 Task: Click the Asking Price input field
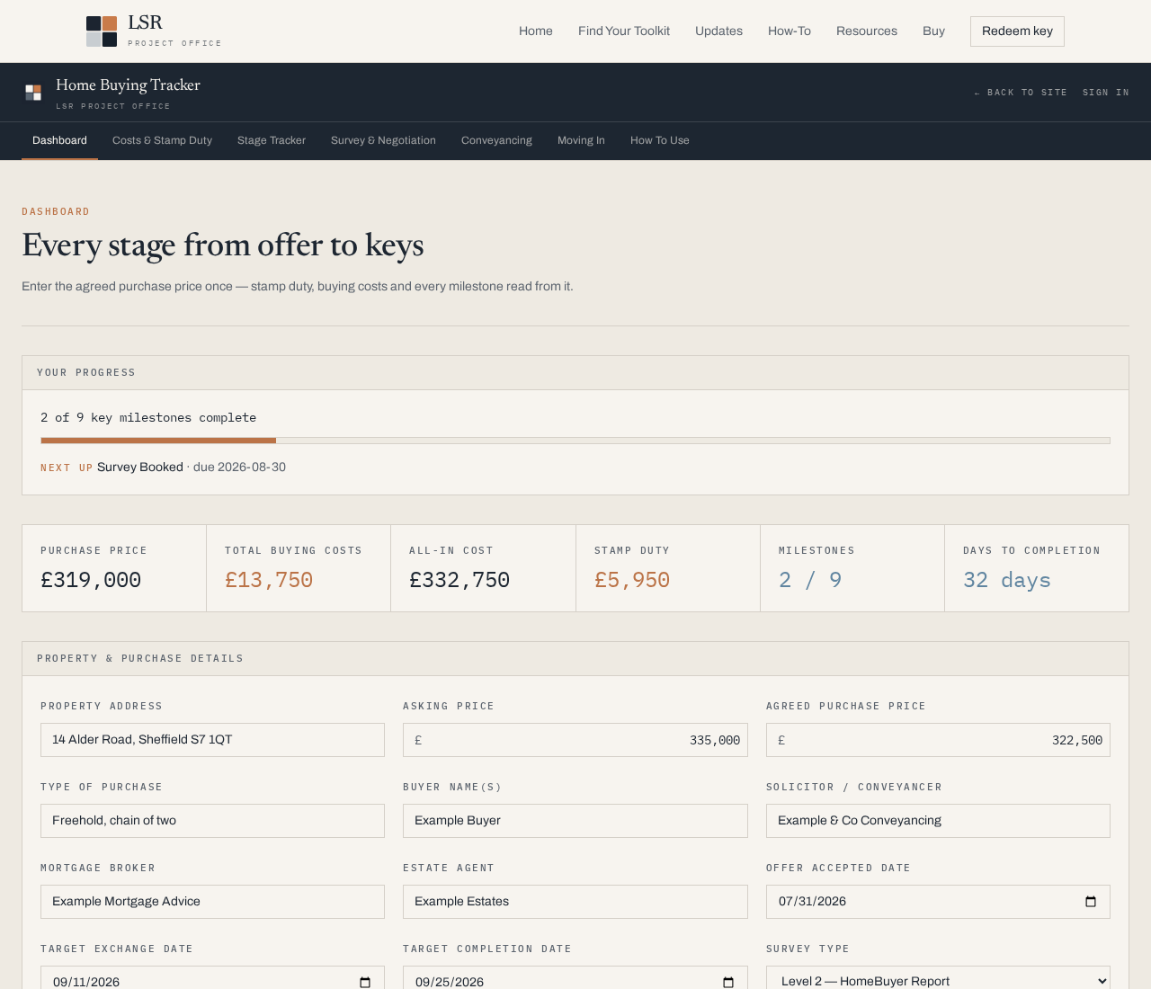(575, 740)
